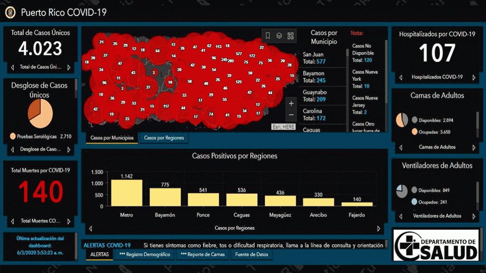This screenshot has height=273, width=486.
Task: Click the Metro bar in regions chart
Action: coord(126,193)
